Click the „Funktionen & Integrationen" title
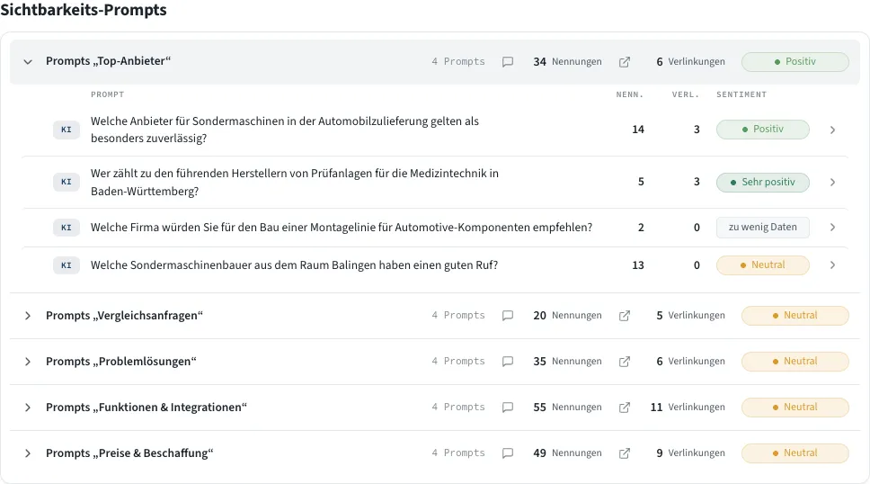The image size is (870, 484). pyautogui.click(x=146, y=408)
